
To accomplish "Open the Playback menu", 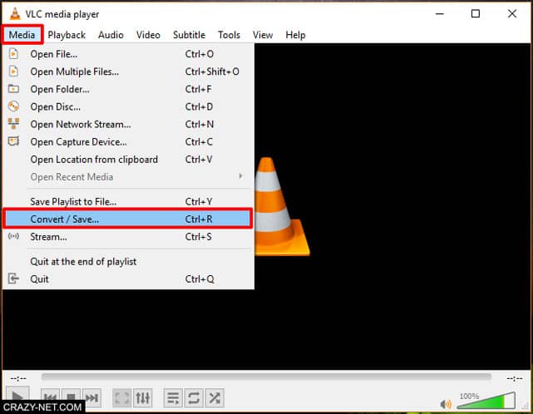I will pyautogui.click(x=67, y=35).
